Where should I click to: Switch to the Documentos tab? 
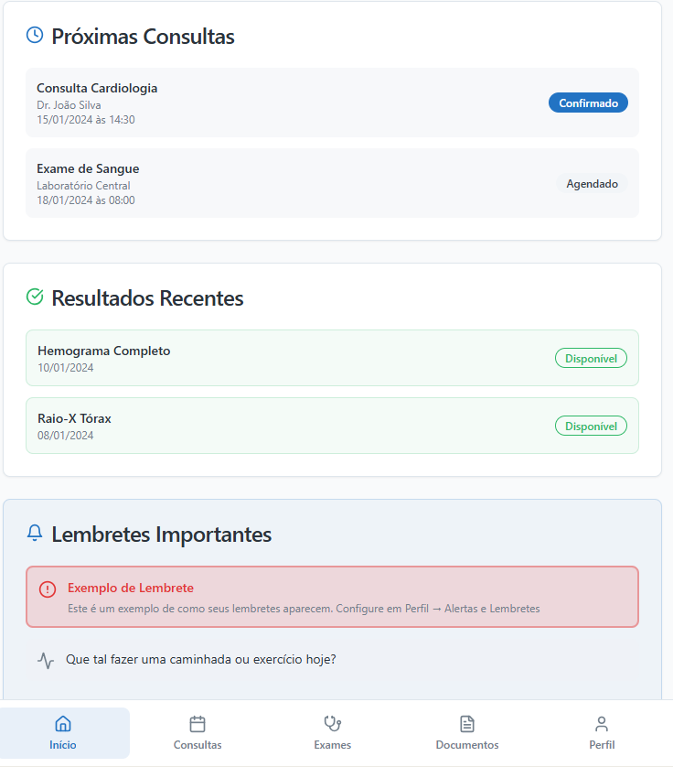467,732
